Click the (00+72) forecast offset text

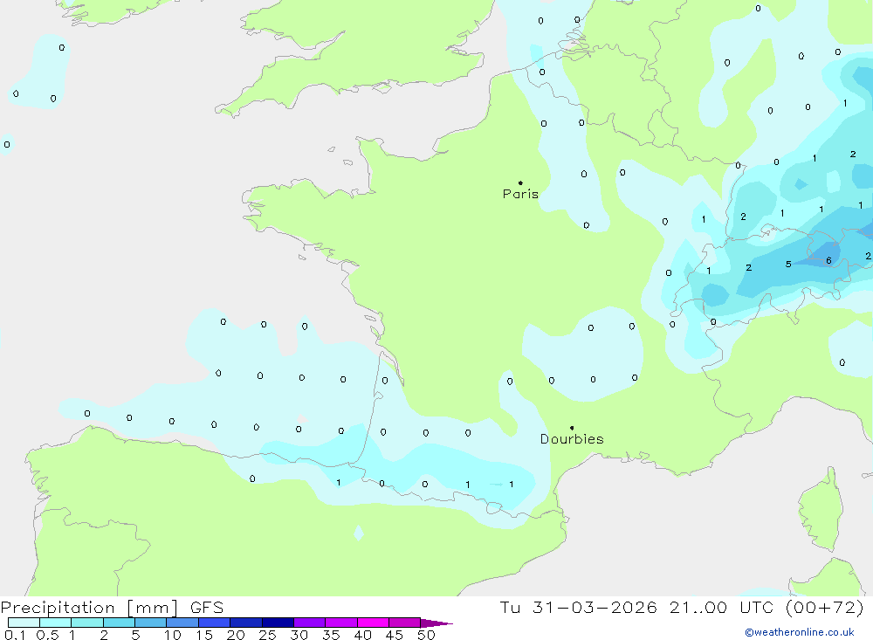pyautogui.click(x=825, y=607)
